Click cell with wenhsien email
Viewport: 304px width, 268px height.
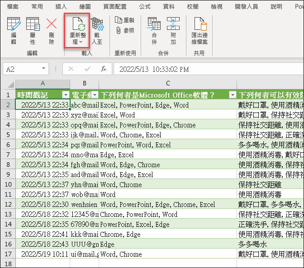84,204
